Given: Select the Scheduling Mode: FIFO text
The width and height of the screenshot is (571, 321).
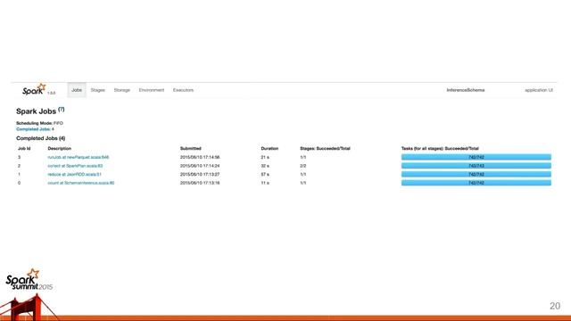Looking at the screenshot, I should (x=39, y=123).
